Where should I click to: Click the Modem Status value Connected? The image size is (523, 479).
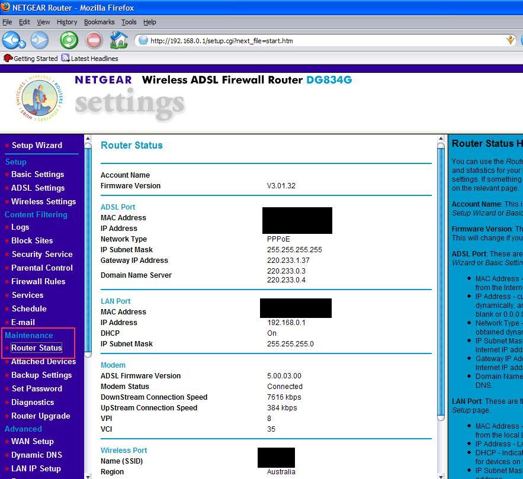[285, 386]
